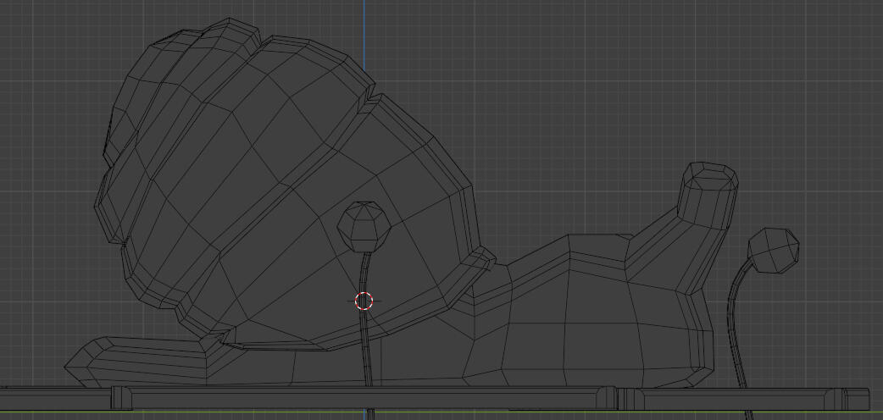Select the sphere on the far-right curved stalk
The height and width of the screenshot is (420, 883).
[774, 250]
